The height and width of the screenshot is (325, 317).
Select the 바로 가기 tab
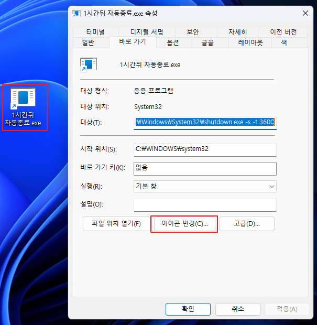click(133, 42)
